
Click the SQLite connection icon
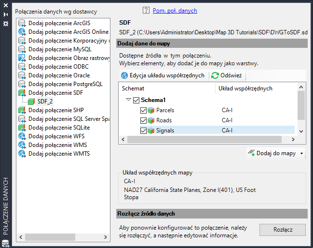pos(22,128)
